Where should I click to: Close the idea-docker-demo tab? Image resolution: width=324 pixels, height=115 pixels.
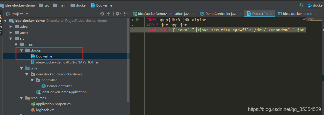(x=315, y=14)
